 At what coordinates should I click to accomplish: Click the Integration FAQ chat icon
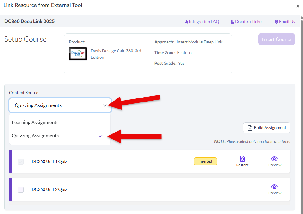[185, 22]
